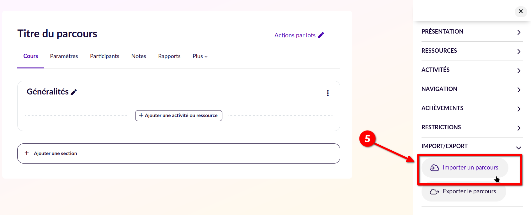Select the Rapports tab

click(169, 56)
